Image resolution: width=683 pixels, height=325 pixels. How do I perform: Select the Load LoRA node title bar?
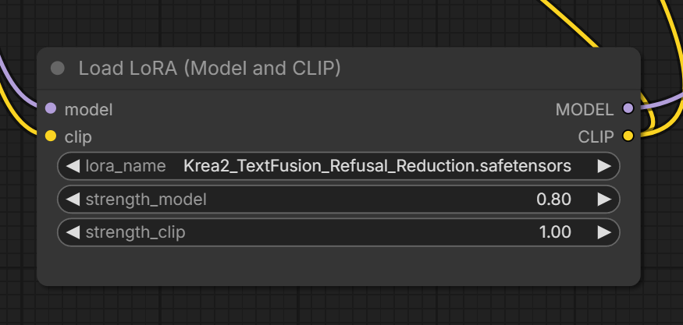(x=339, y=69)
